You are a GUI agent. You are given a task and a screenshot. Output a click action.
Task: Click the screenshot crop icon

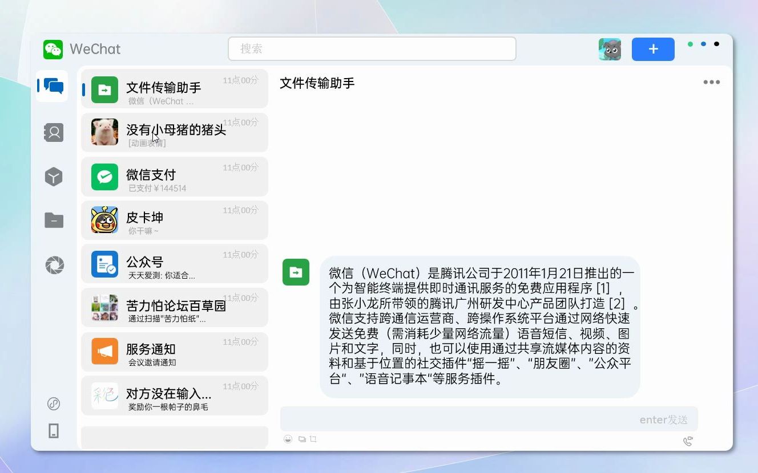point(313,439)
